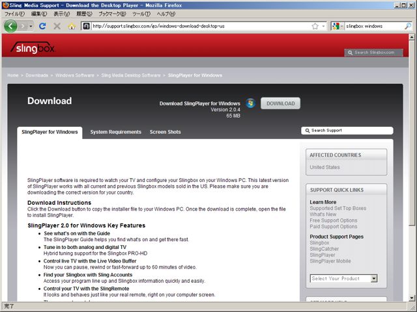Screen dimensions: 417x312
Task: Open the SlingPlayer Mobile support link
Action: click(x=330, y=261)
